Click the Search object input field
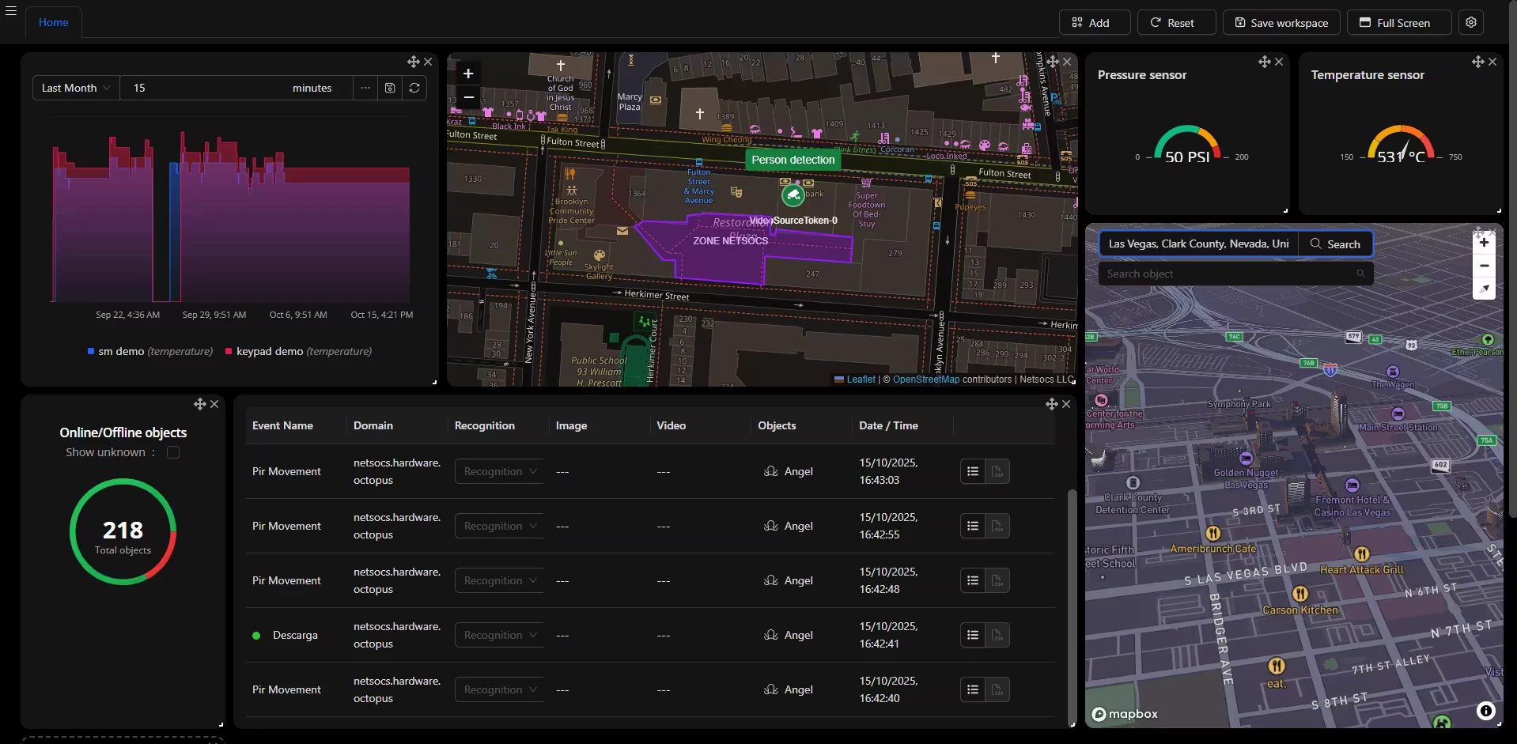Image resolution: width=1517 pixels, height=744 pixels. (1235, 274)
